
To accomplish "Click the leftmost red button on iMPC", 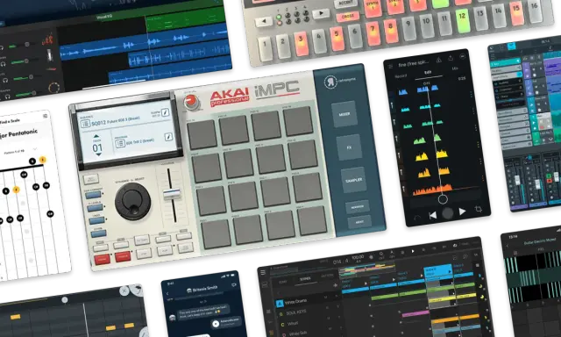I will 102,259.
